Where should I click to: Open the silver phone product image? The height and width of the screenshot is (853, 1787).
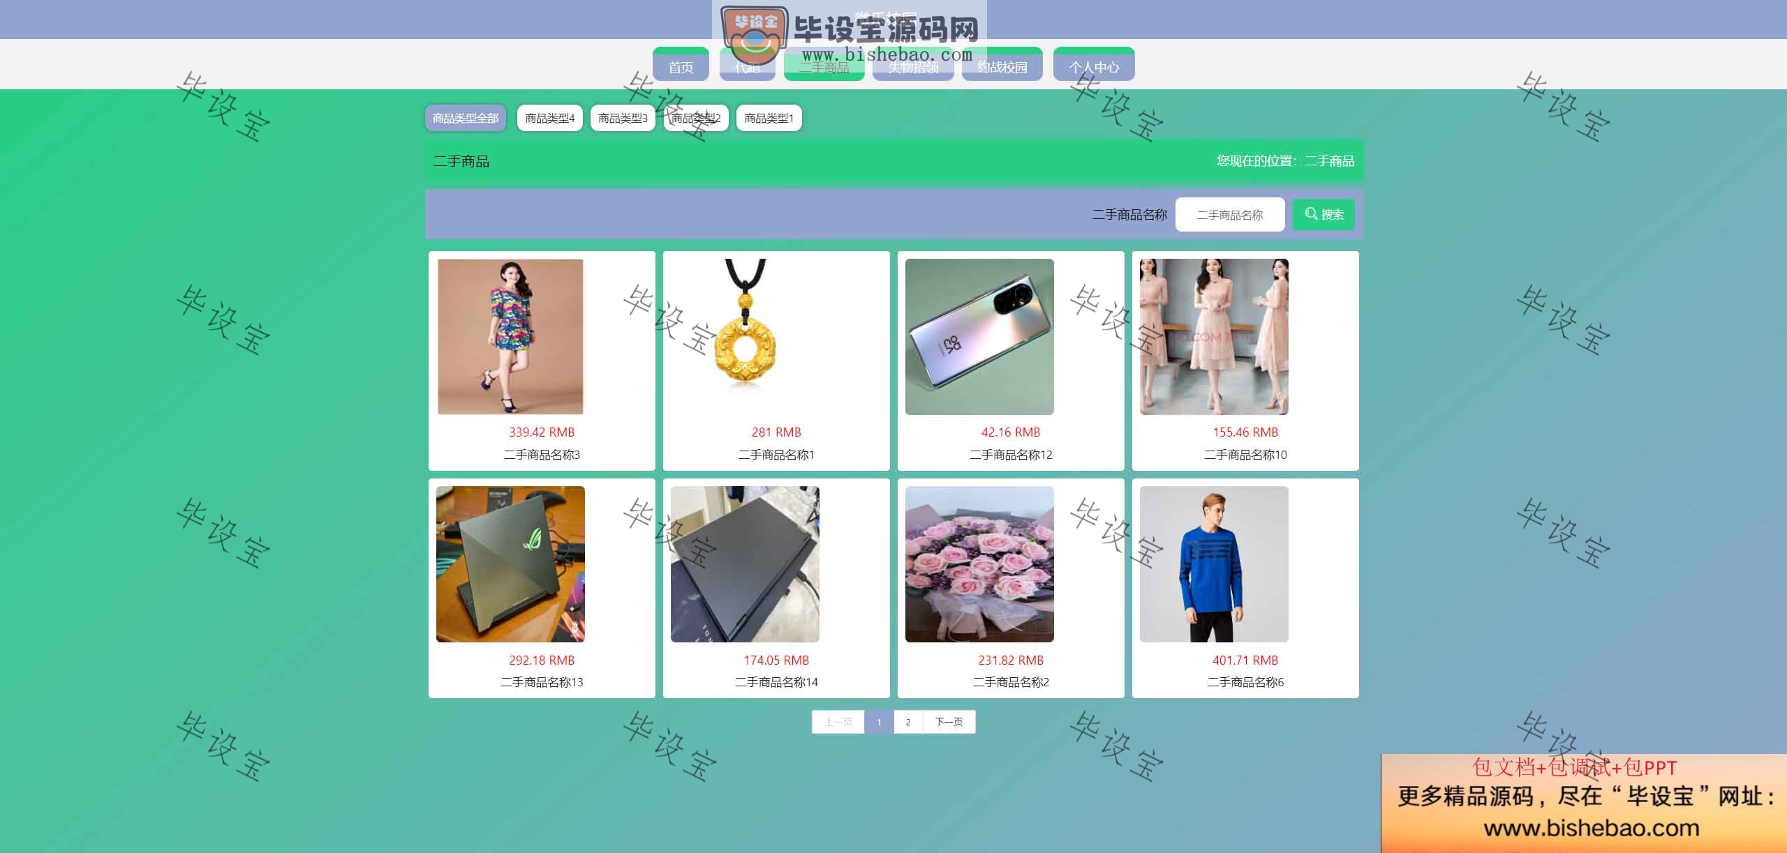point(979,337)
